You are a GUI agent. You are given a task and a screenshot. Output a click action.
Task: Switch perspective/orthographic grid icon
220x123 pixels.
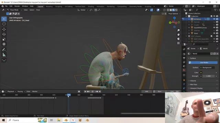[x=178, y=43]
